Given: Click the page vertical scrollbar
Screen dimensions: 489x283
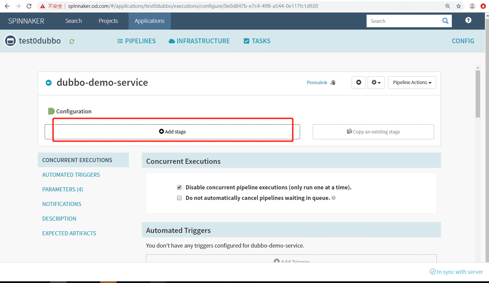Looking at the screenshot, I should click(x=478, y=94).
